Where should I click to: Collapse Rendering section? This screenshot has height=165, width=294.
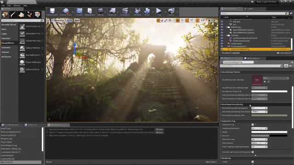point(221,158)
